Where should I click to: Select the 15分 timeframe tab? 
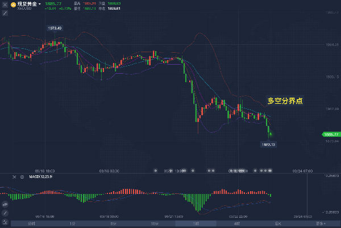[x=155, y=223]
